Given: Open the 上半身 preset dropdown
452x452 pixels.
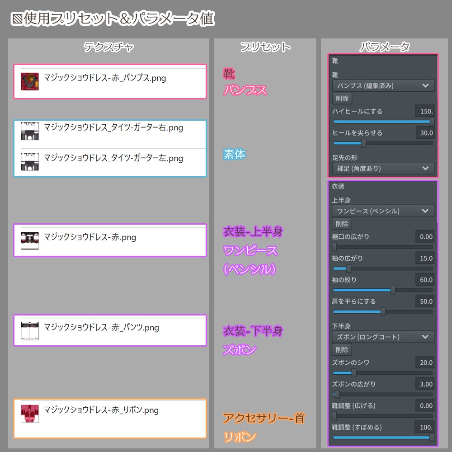Looking at the screenshot, I should point(382,211).
